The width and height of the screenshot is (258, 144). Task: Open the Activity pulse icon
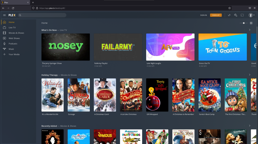tap(229, 15)
